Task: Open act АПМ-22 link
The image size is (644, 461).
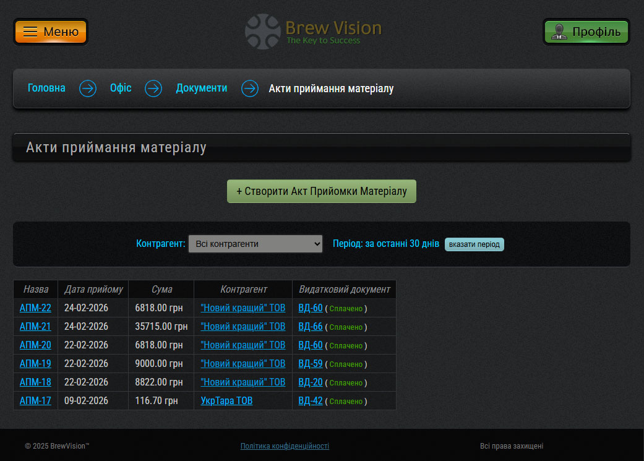Action: 35,308
